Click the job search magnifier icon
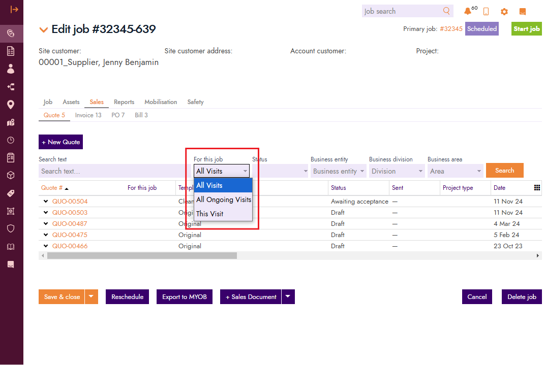Screen dimensions: 545x365 (x=446, y=11)
